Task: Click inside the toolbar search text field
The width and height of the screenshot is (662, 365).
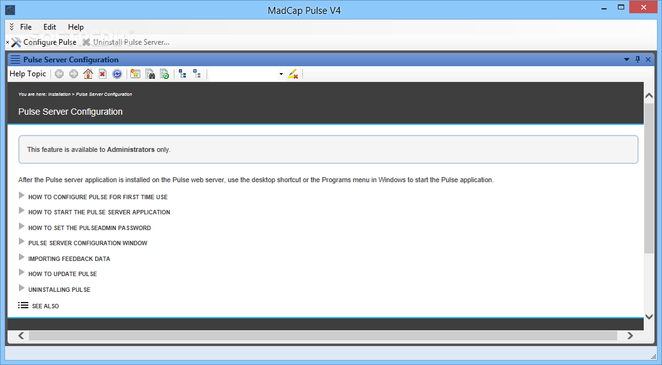Action: (243, 74)
